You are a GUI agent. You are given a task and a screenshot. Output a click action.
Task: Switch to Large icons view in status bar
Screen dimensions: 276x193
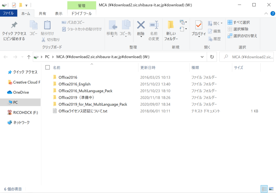pyautogui.click(x=271, y=189)
